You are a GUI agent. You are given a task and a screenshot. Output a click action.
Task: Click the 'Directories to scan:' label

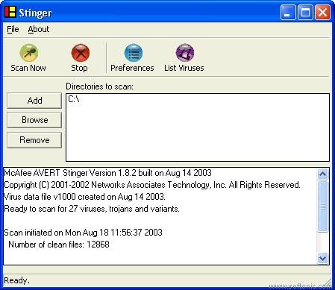pyautogui.click(x=99, y=86)
